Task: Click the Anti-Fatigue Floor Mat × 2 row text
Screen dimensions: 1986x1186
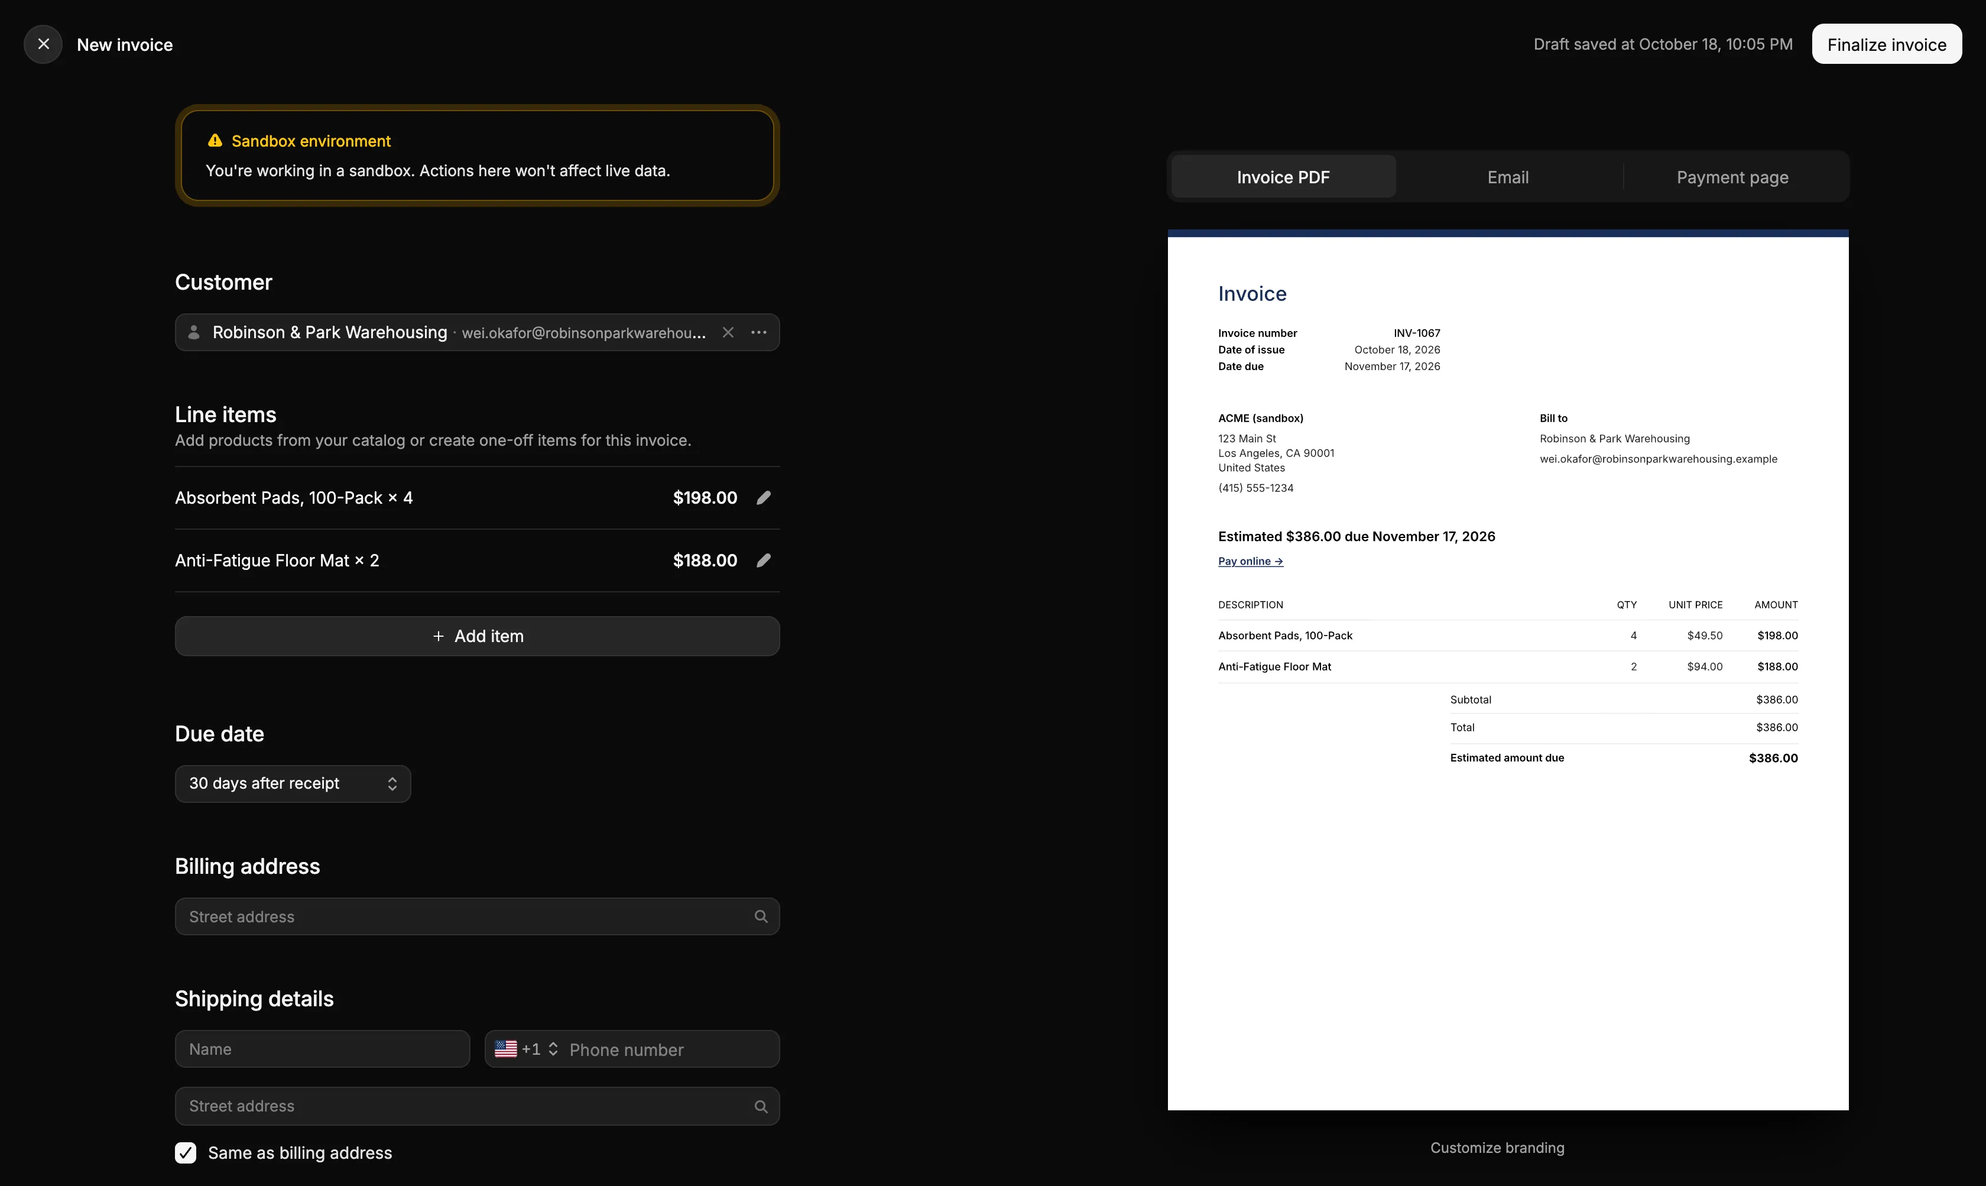Action: [x=277, y=560]
